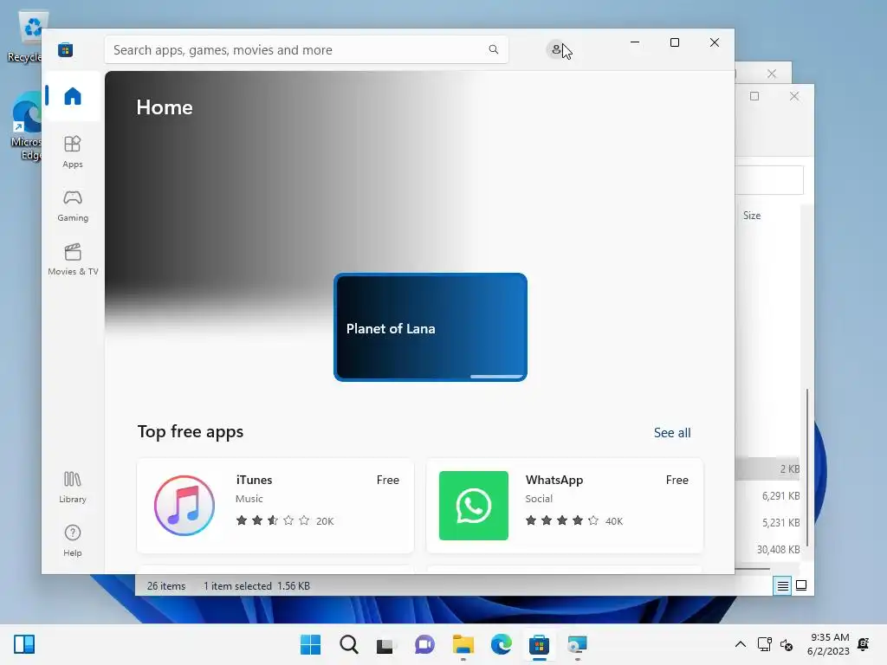Click the carousel progress indicator on Planet of Lana

point(496,376)
